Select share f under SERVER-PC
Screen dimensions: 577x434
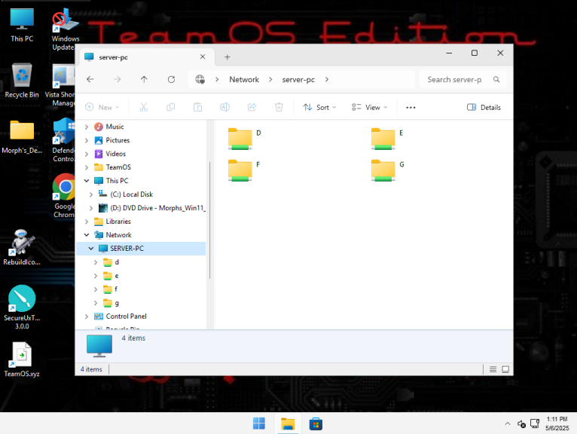(115, 289)
